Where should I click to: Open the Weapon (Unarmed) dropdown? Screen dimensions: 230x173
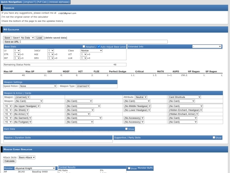pyautogui.click(x=22, y=97)
